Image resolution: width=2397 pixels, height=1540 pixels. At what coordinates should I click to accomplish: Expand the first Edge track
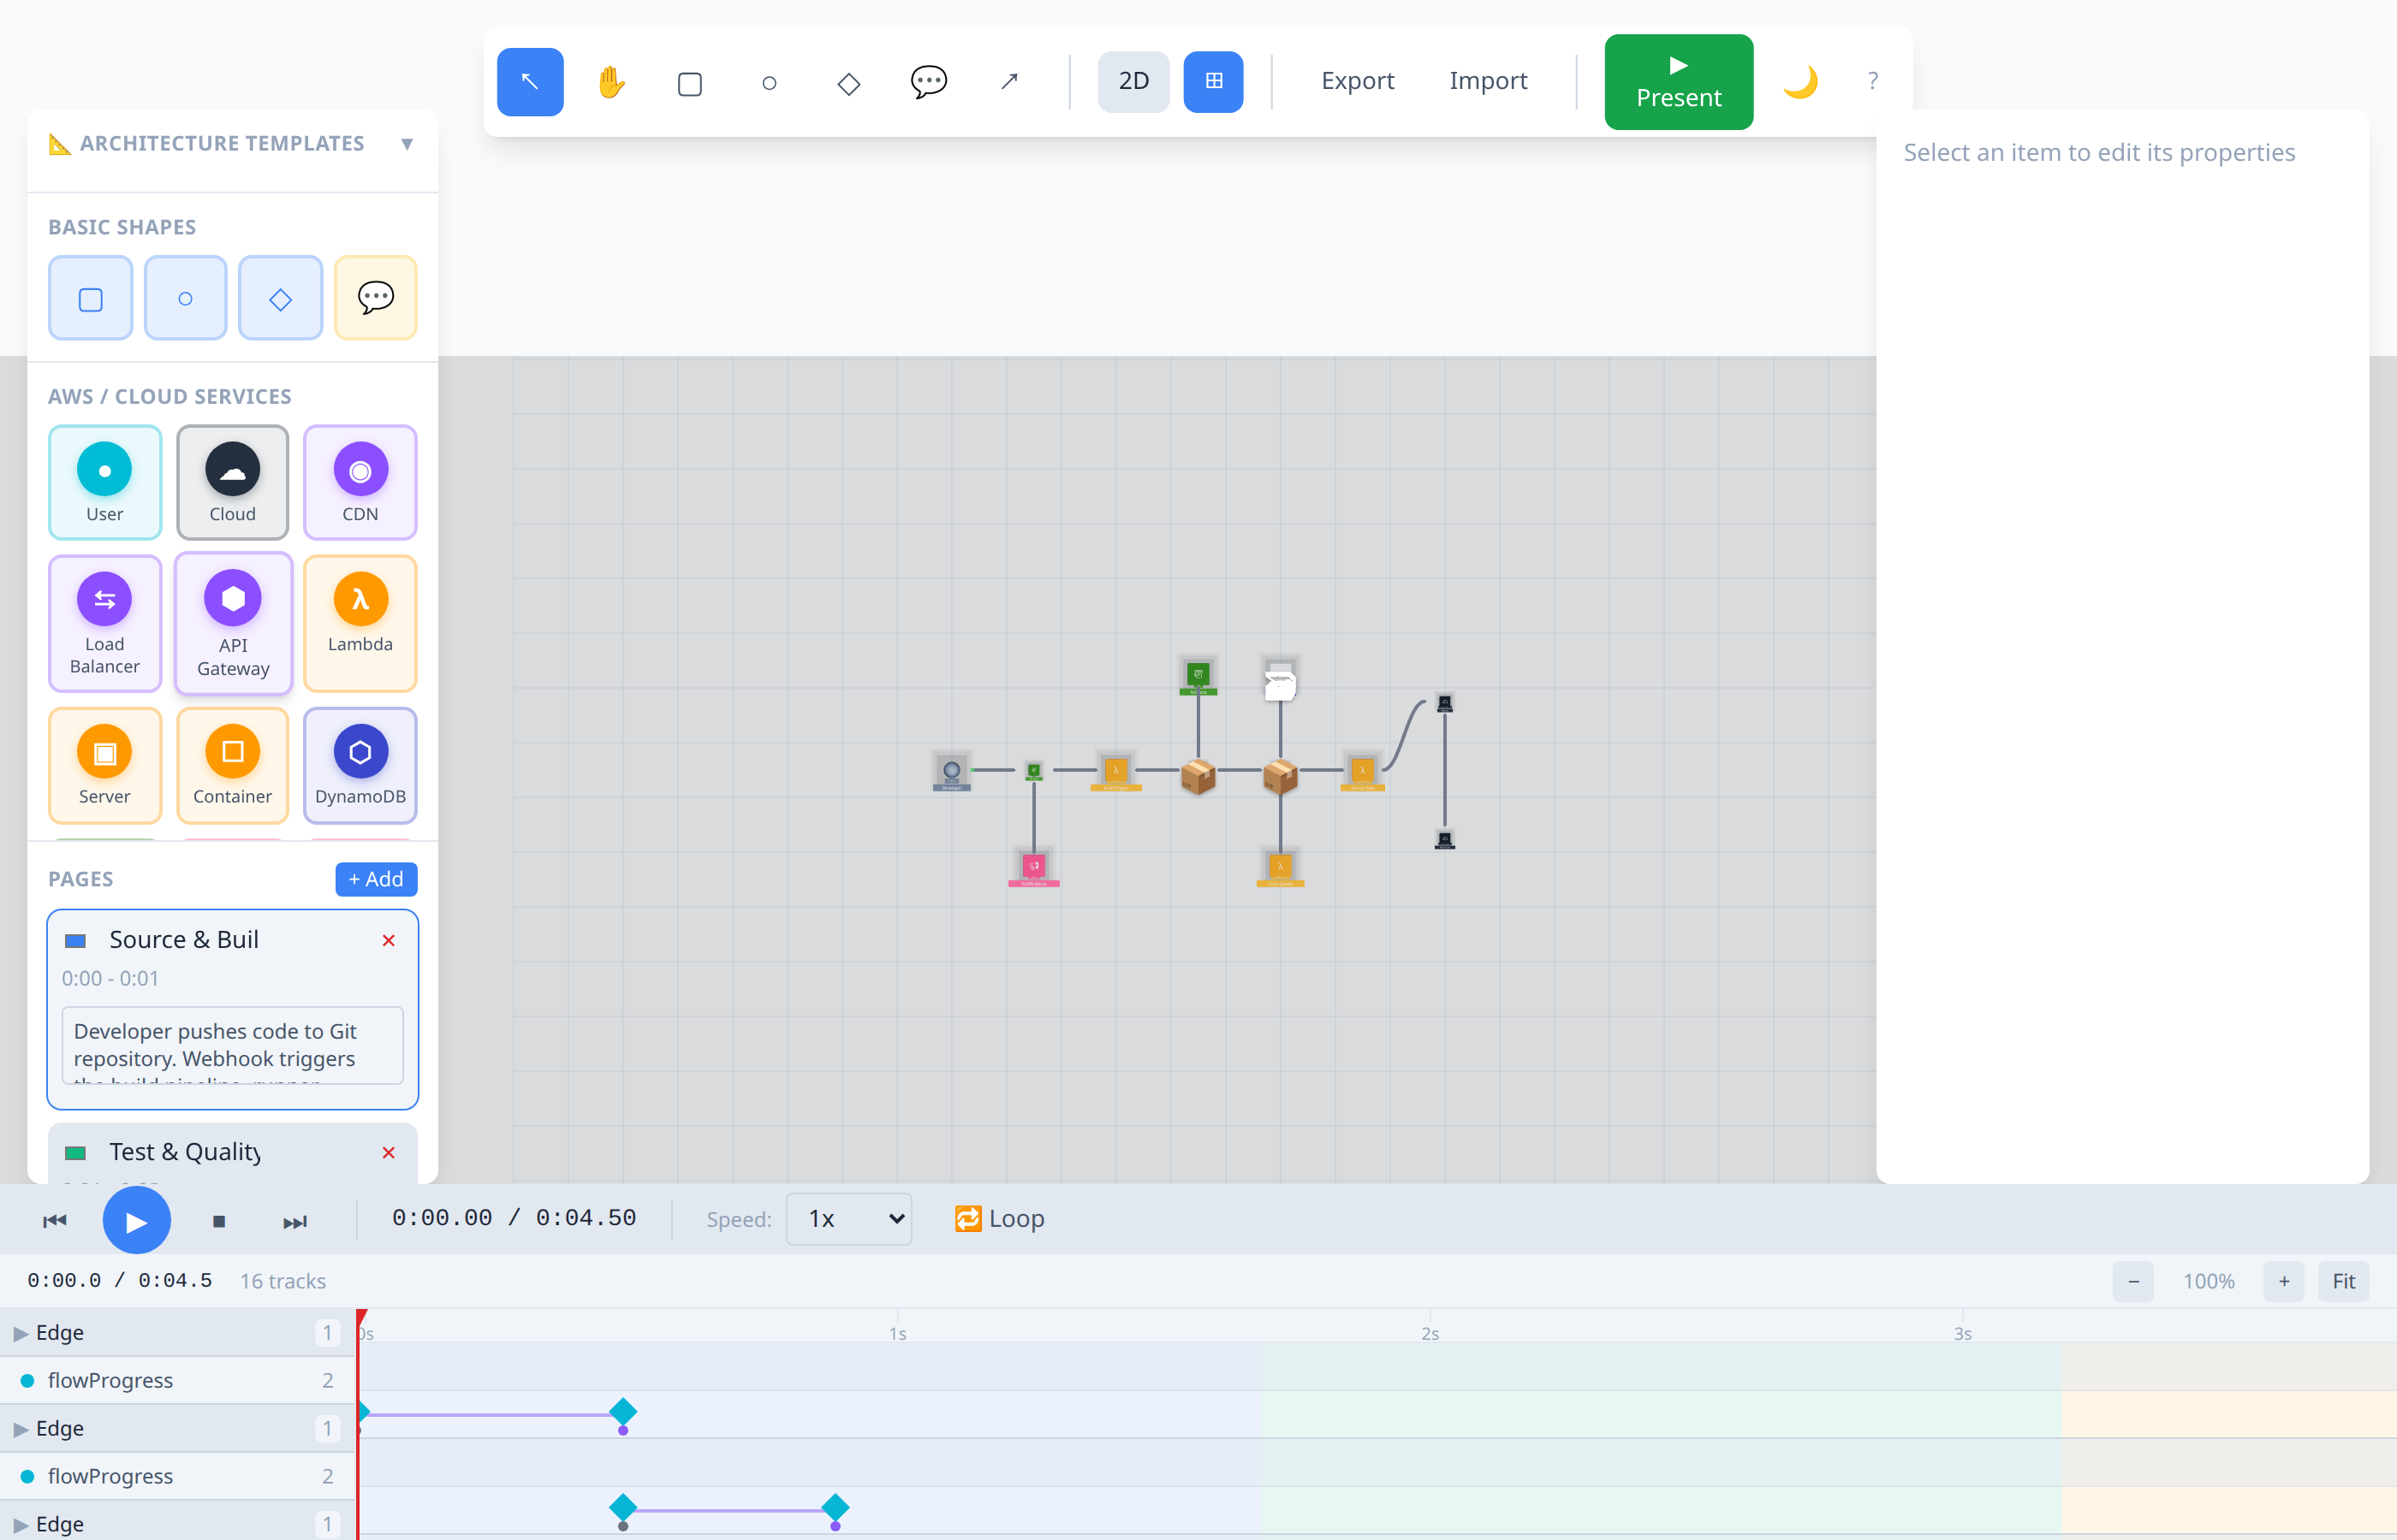tap(20, 1333)
